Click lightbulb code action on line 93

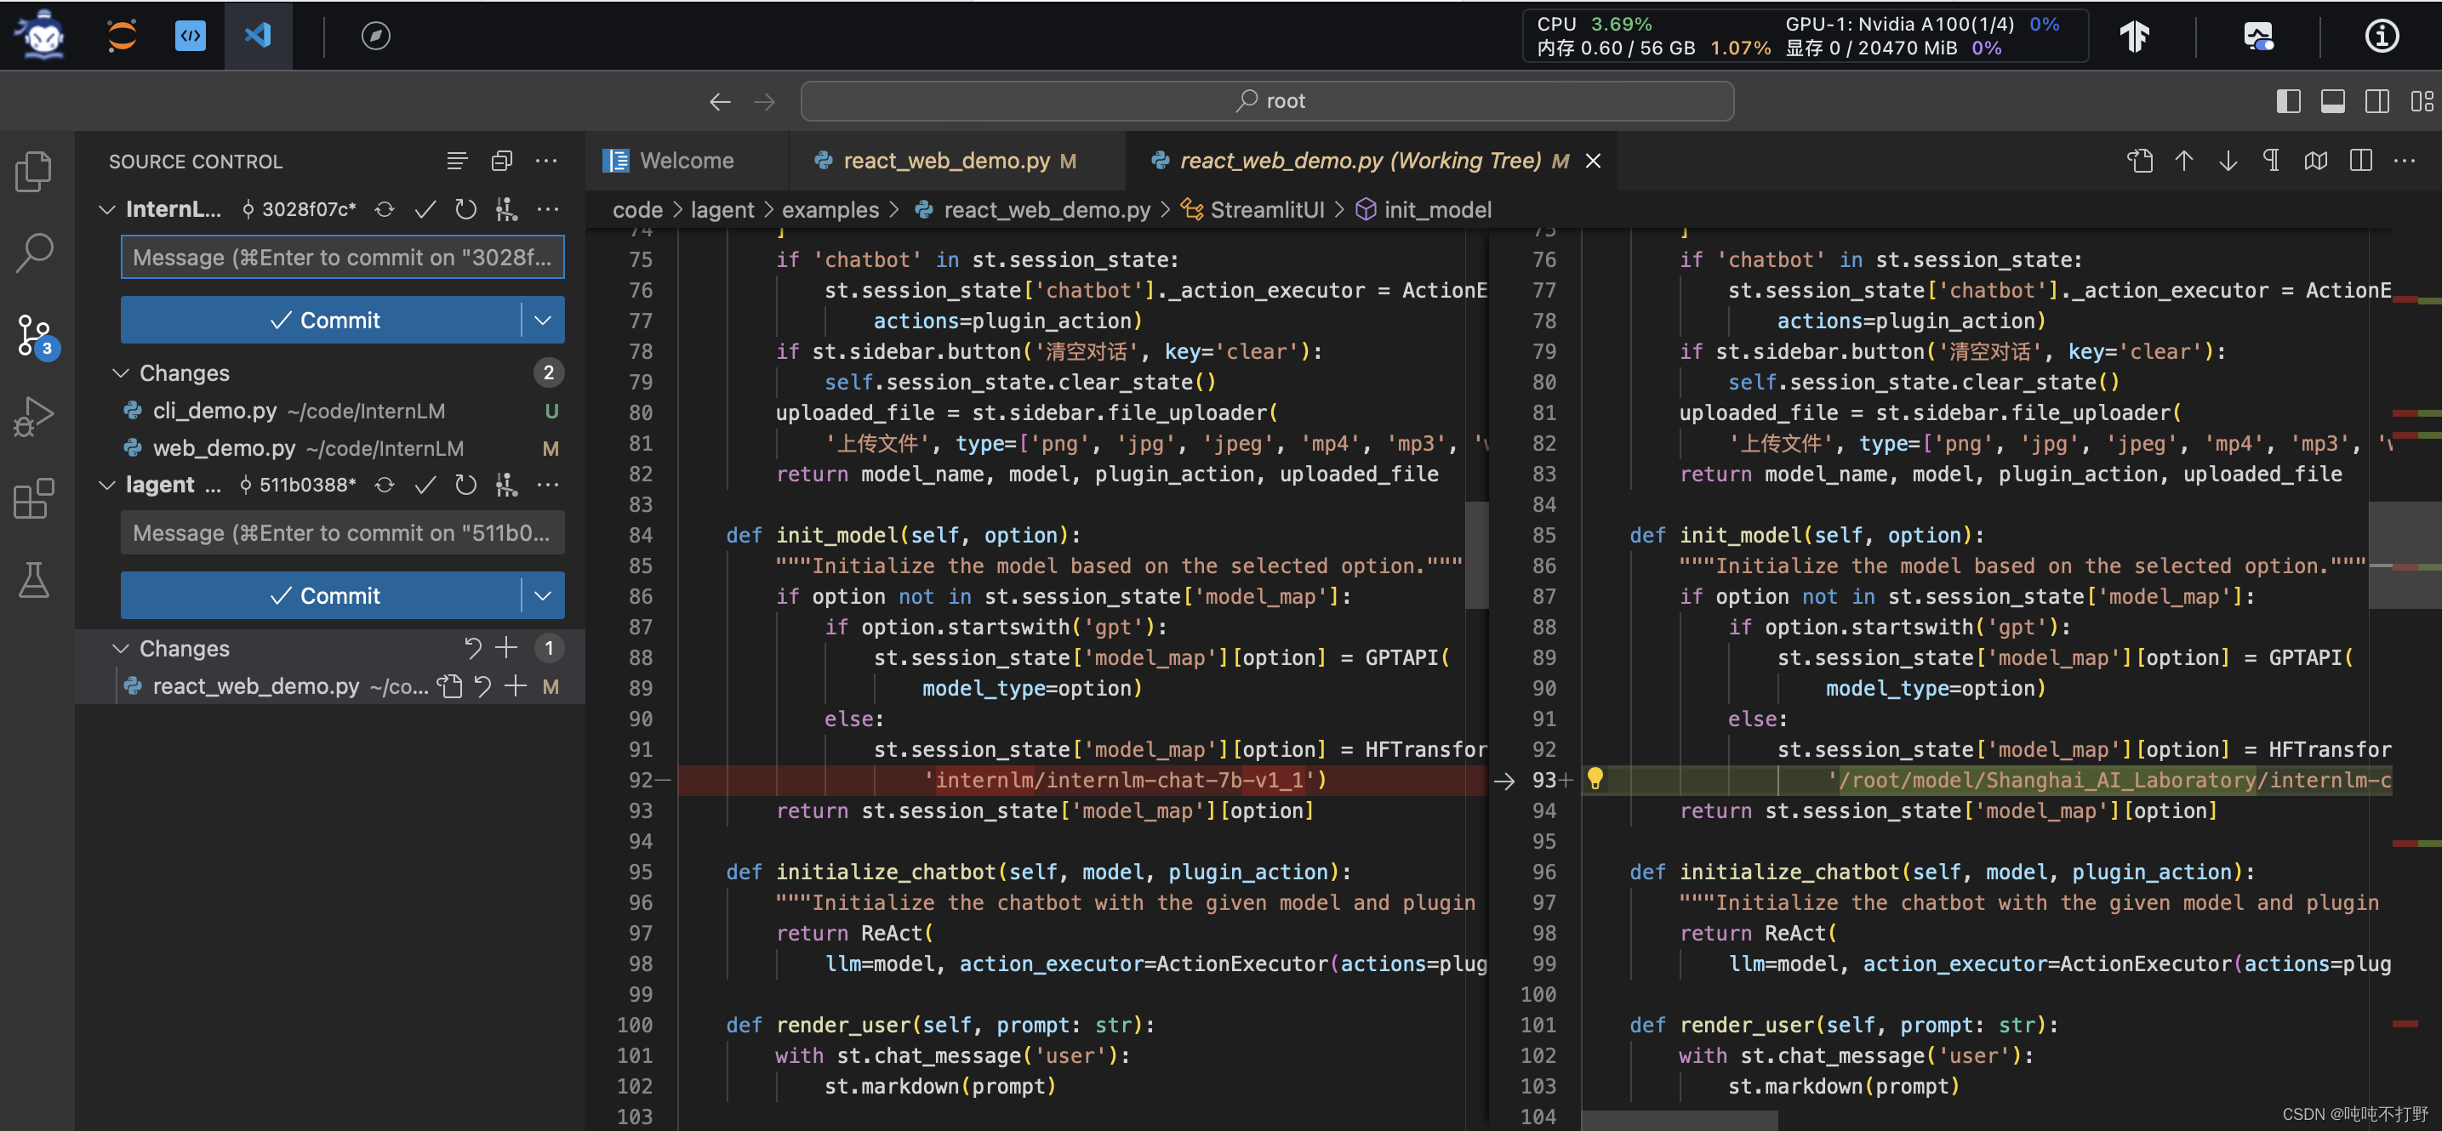1595,779
